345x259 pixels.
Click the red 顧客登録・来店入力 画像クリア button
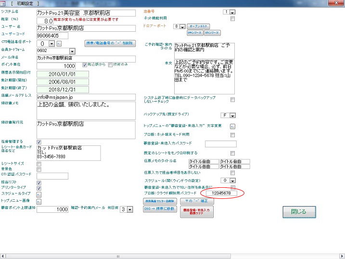tap(197, 212)
